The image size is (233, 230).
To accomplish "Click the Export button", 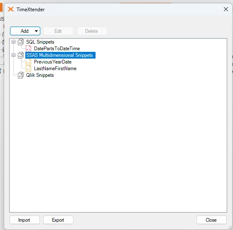I will click(58, 220).
